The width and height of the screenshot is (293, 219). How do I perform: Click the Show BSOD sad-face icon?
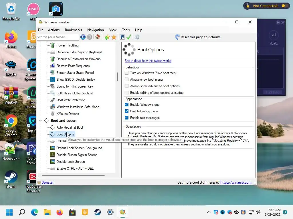point(53,80)
